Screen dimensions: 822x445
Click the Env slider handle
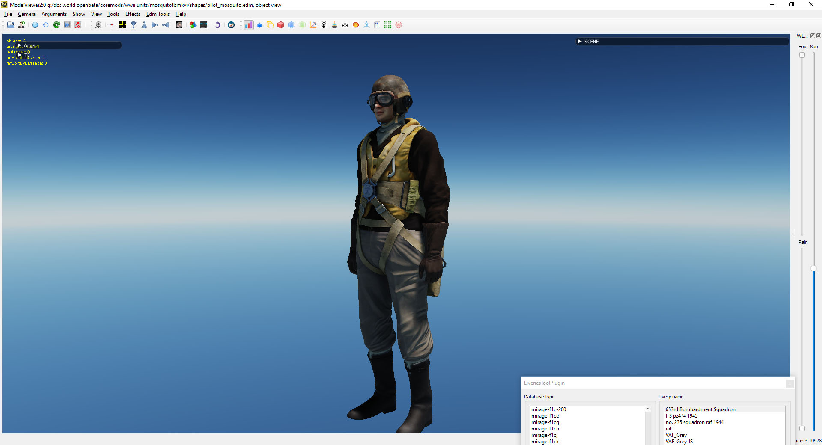pyautogui.click(x=802, y=55)
